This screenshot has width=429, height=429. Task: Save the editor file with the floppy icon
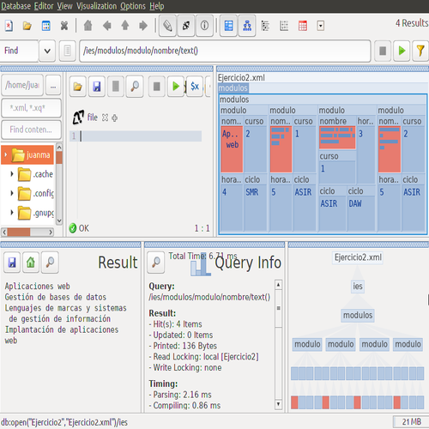97,87
